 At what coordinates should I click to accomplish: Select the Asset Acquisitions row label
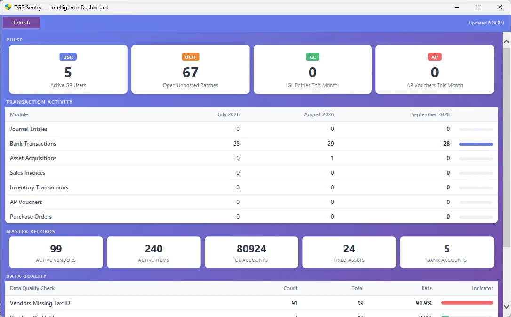coord(33,158)
